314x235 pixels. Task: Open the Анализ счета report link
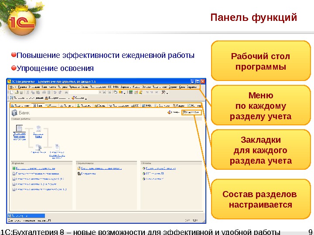[x=155, y=179]
